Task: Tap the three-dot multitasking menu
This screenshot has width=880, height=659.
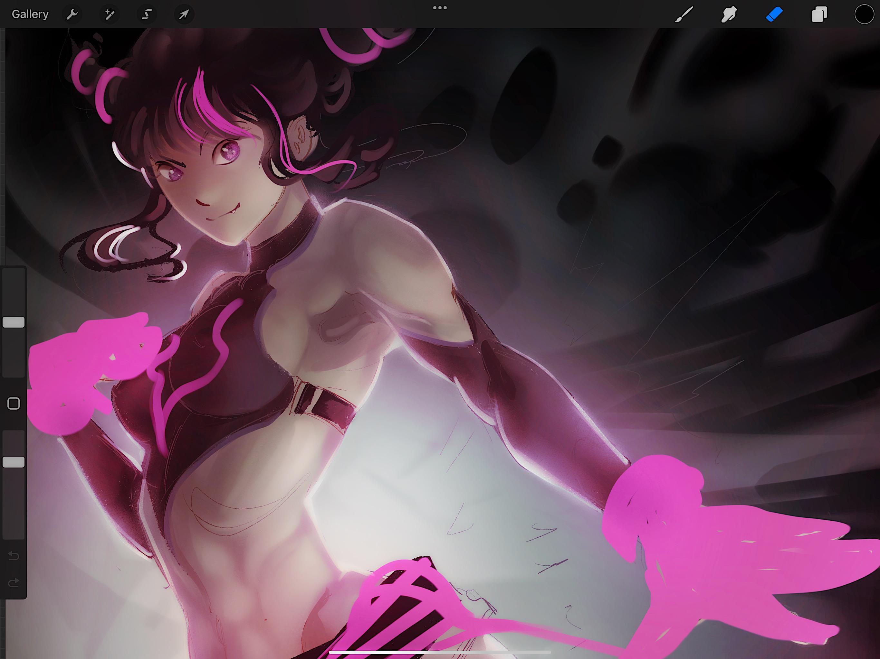Action: (x=440, y=8)
